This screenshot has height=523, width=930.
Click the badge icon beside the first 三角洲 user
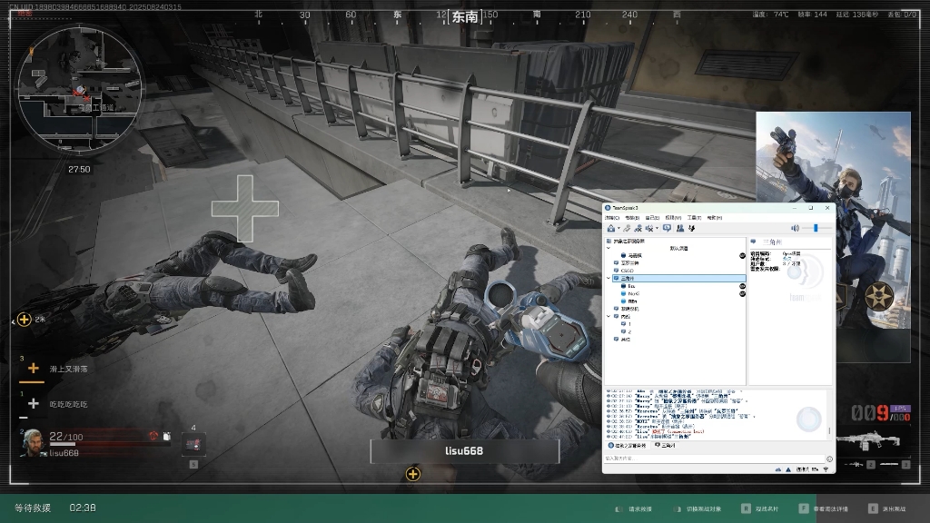pos(742,286)
